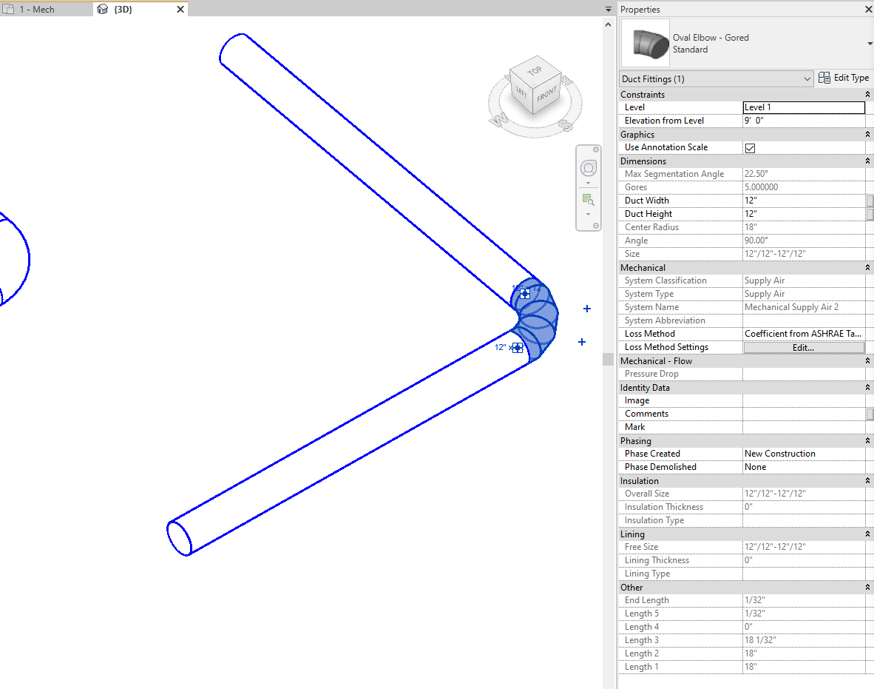Click the Duct Width associate parameter button
Screen dimensions: 874x689
point(870,201)
